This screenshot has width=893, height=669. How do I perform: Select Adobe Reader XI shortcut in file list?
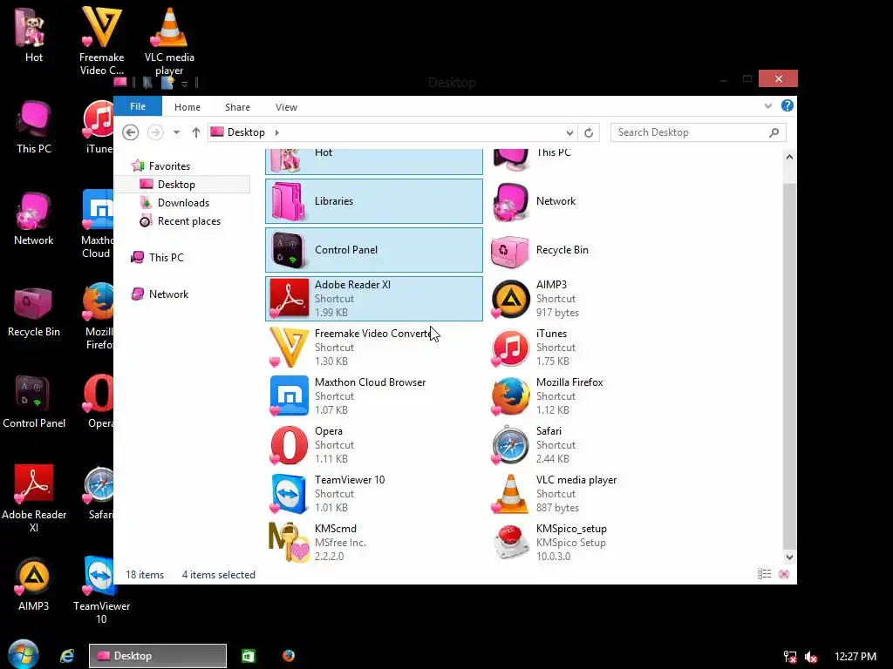[373, 299]
